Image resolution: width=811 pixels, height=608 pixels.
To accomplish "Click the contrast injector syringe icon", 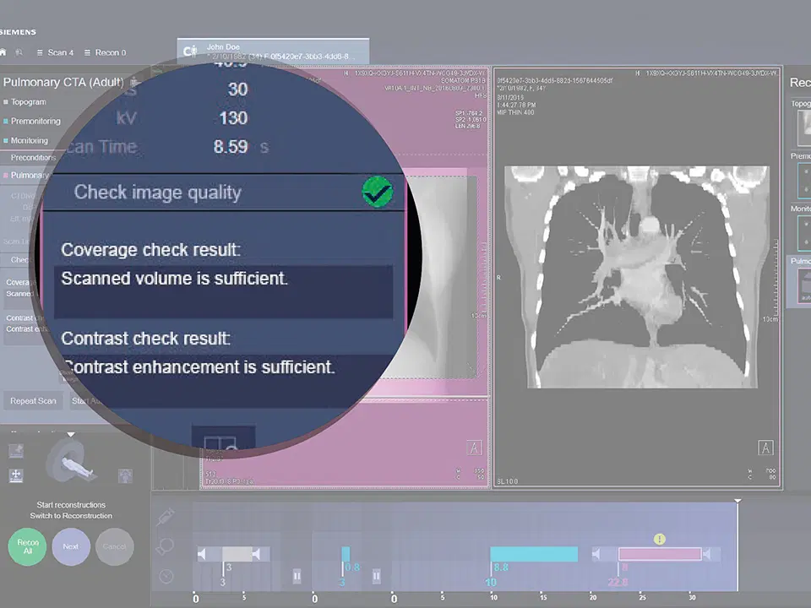I will coord(166,516).
